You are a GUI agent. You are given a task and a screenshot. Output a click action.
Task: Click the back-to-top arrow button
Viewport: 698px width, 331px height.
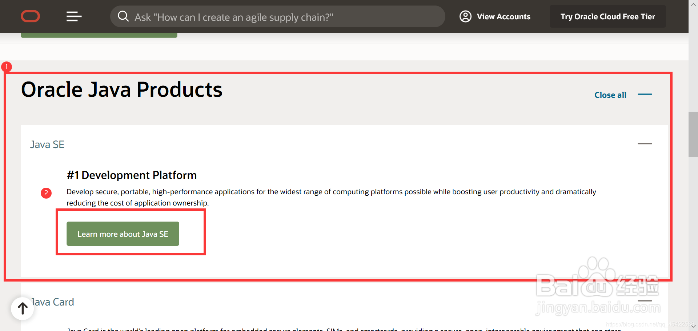(23, 308)
